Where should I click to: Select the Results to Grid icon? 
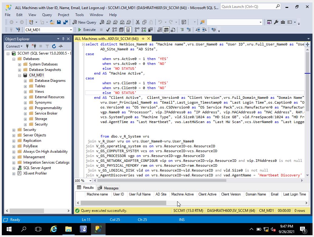click(166, 30)
